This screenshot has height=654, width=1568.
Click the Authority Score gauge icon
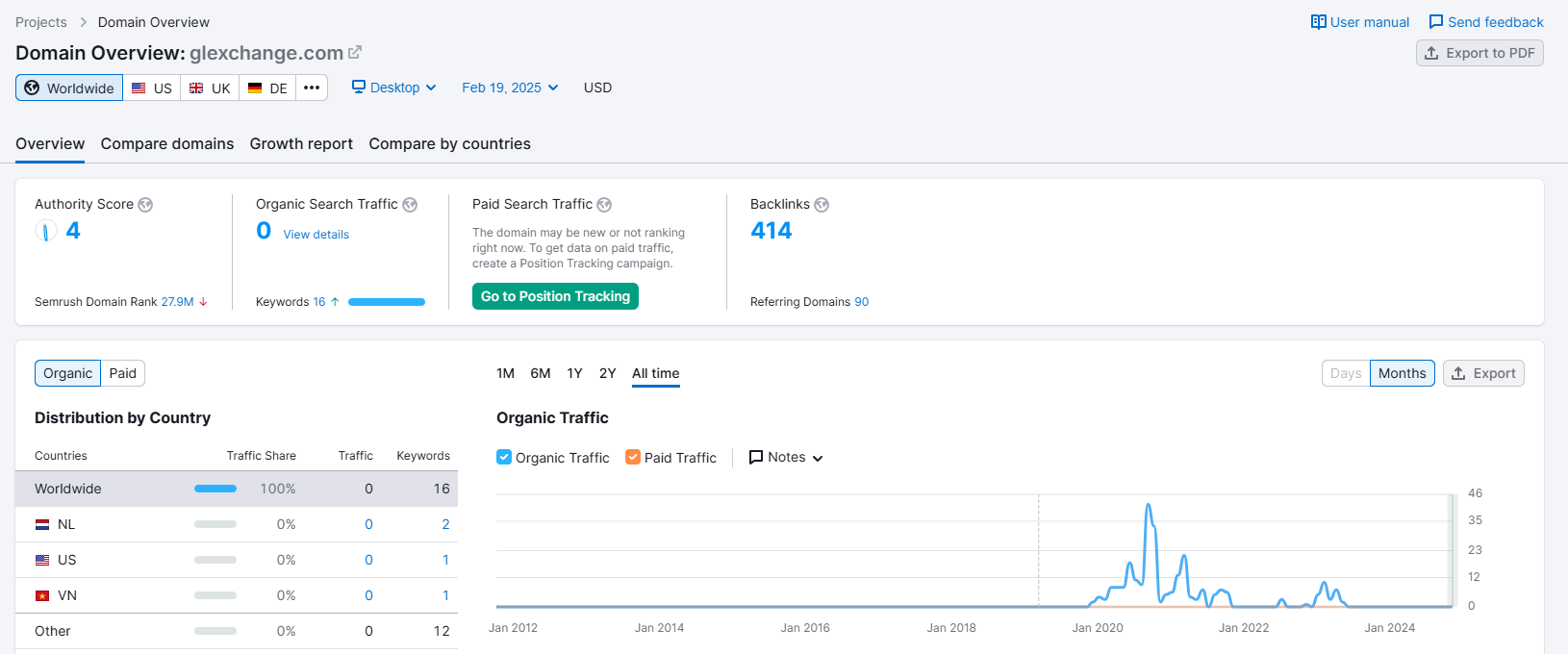point(46,231)
